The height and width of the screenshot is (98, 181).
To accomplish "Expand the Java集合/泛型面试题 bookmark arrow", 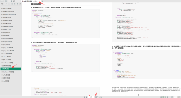I will (2, 11).
